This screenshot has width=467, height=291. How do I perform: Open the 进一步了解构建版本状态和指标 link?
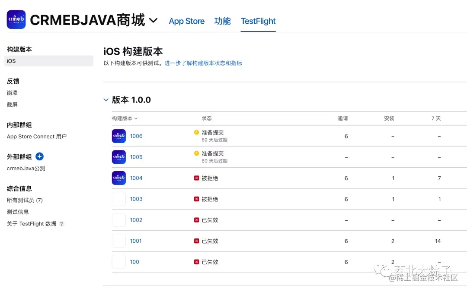[203, 63]
